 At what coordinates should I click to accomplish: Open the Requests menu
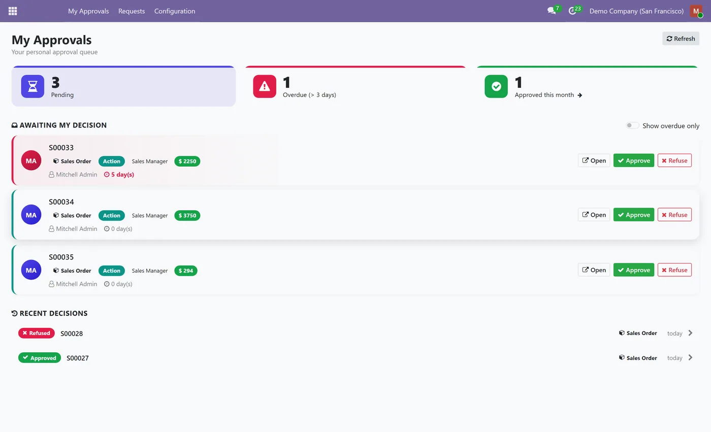132,11
